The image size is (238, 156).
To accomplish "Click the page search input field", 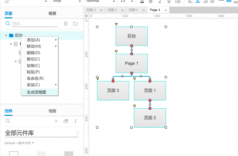I will click(35, 24).
